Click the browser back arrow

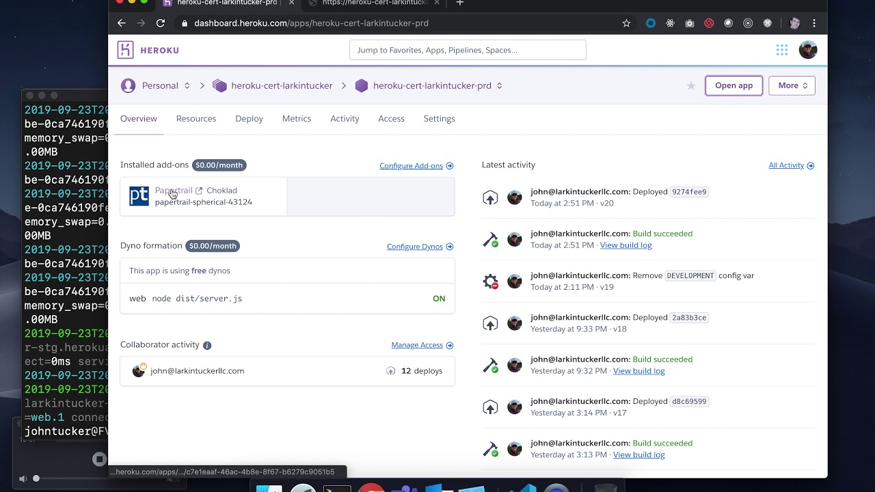pos(122,23)
